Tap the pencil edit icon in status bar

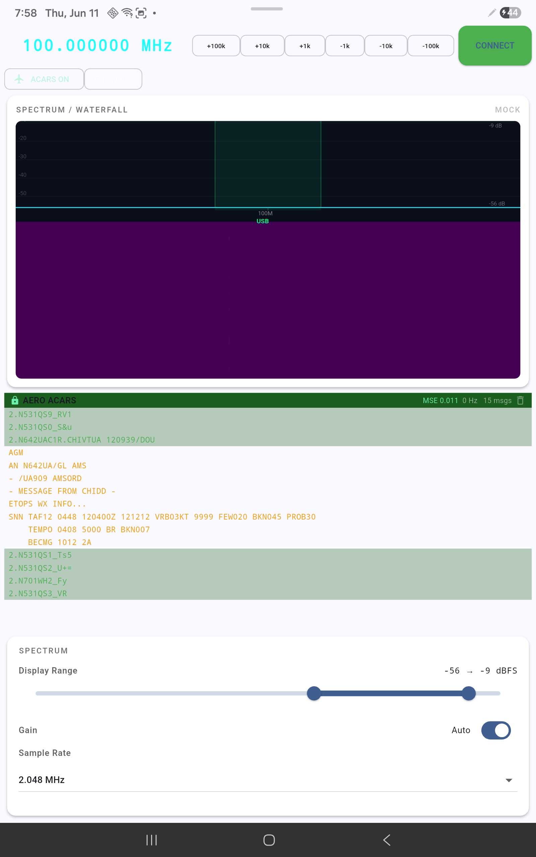[x=491, y=13]
